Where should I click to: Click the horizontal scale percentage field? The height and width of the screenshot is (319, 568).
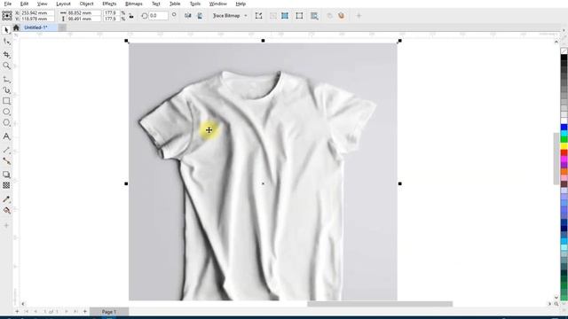click(112, 12)
